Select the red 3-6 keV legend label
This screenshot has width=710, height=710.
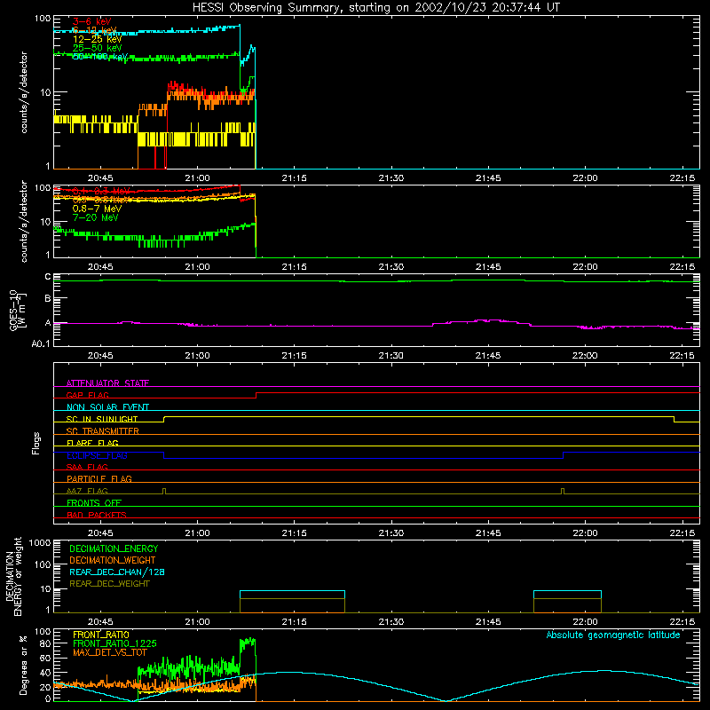point(92,21)
